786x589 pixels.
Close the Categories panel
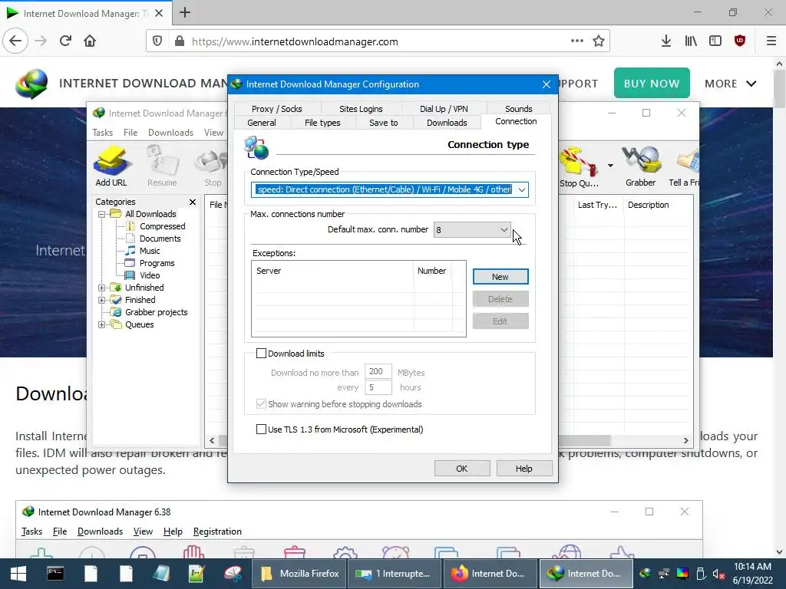pyautogui.click(x=193, y=202)
